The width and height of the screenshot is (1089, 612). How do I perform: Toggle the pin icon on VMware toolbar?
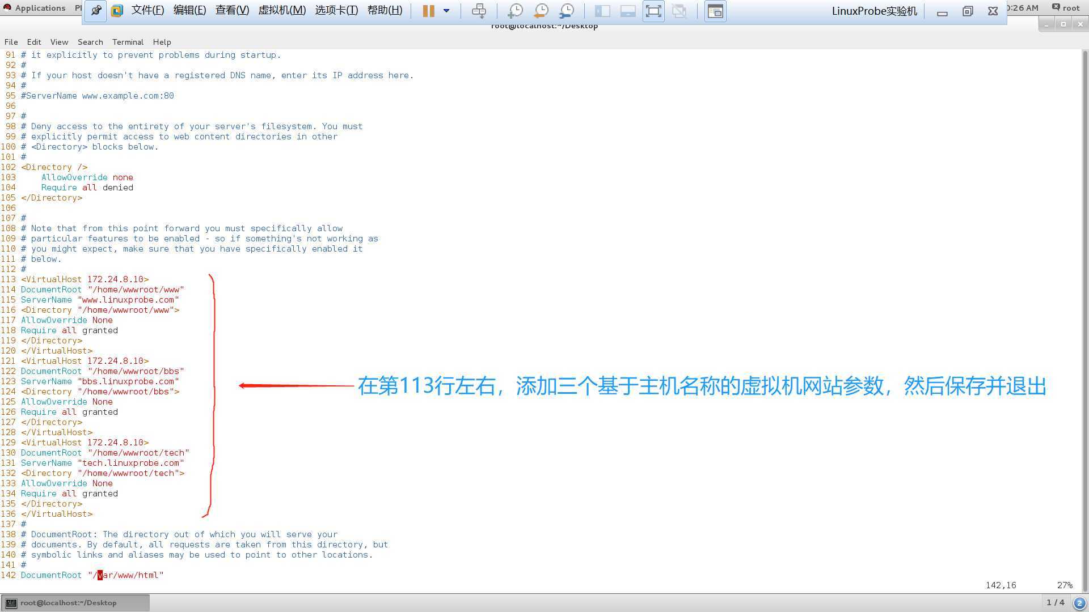pyautogui.click(x=96, y=11)
